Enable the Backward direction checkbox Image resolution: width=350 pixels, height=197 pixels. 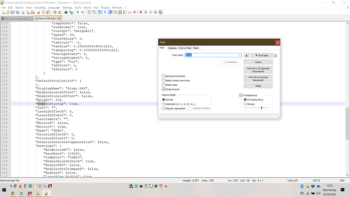(x=163, y=76)
